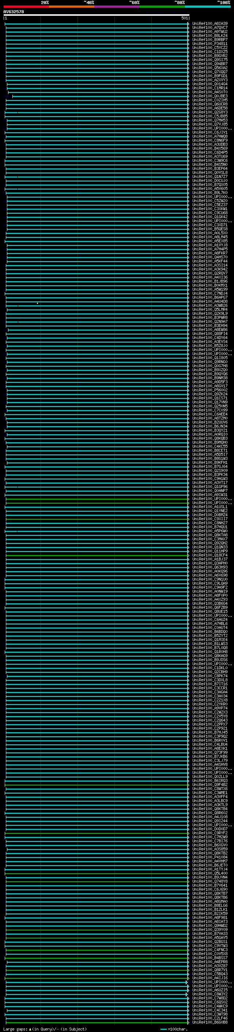Select the AV632578 query name
The height and width of the screenshot is (1032, 234).
pyautogui.click(x=14, y=12)
